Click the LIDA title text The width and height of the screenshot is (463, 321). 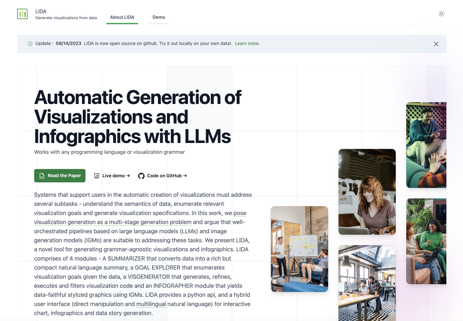tap(41, 11)
